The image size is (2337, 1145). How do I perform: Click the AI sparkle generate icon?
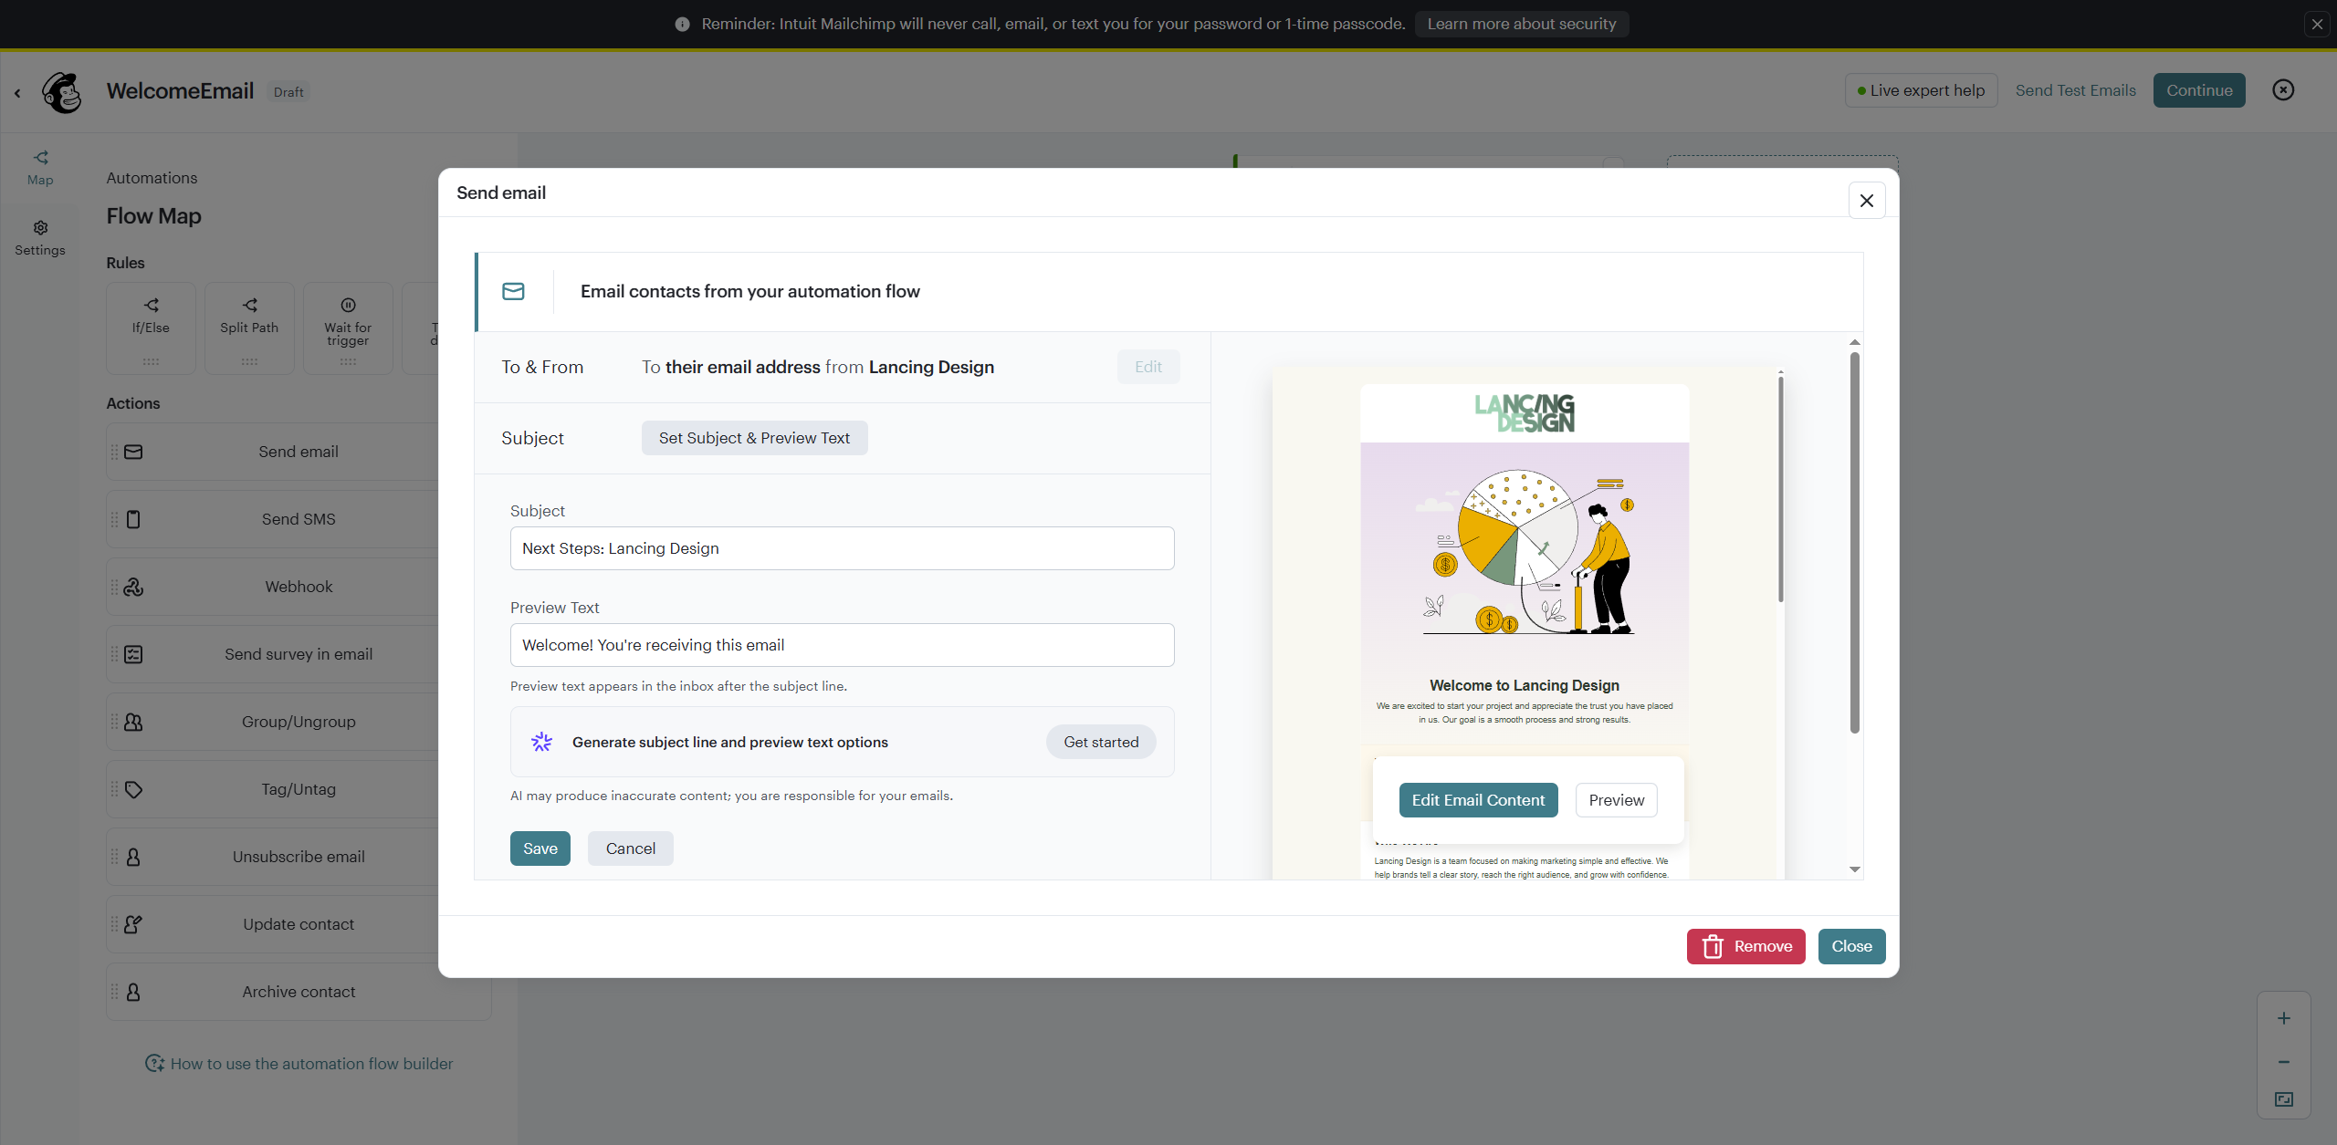point(541,742)
